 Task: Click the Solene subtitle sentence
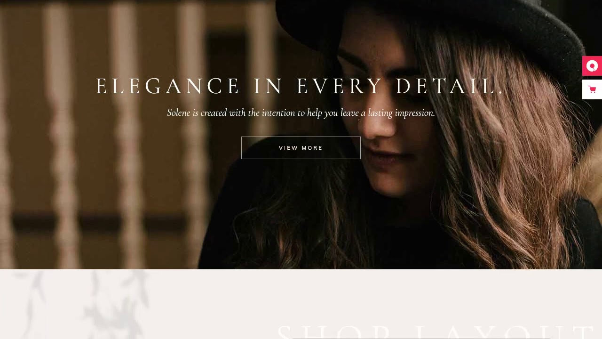(301, 113)
